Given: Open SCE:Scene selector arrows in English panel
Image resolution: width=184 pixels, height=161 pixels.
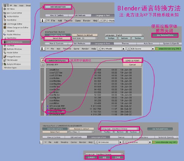Looking at the screenshot, I should tap(128, 49).
